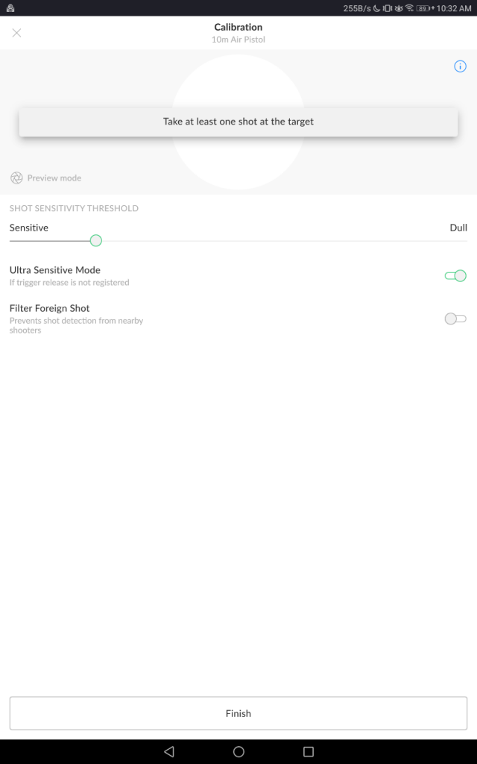Click the Preview mode label
Image resolution: width=477 pixels, height=764 pixels.
click(x=54, y=178)
